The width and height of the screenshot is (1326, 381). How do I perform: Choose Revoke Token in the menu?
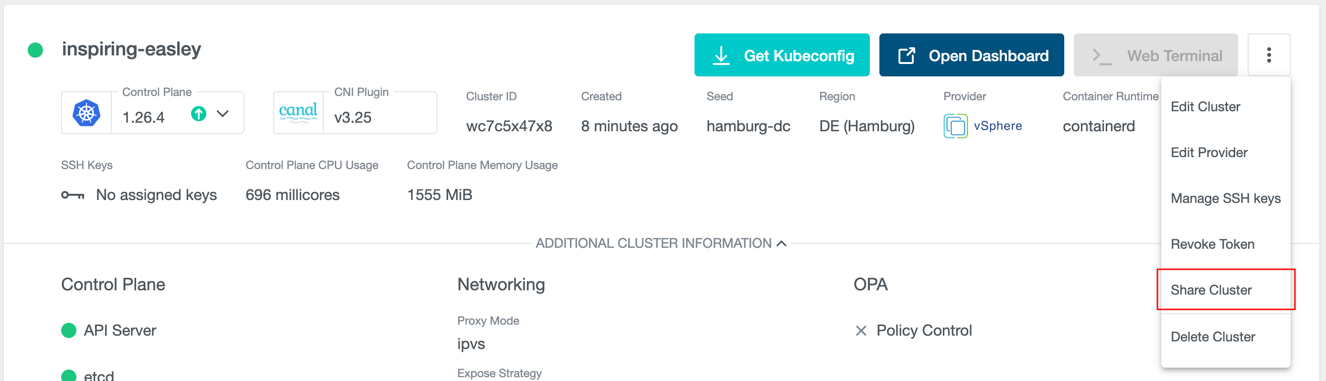coord(1213,243)
